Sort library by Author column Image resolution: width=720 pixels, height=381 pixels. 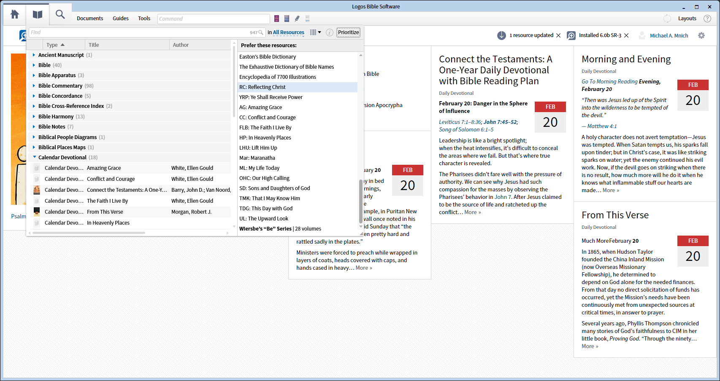coord(200,45)
